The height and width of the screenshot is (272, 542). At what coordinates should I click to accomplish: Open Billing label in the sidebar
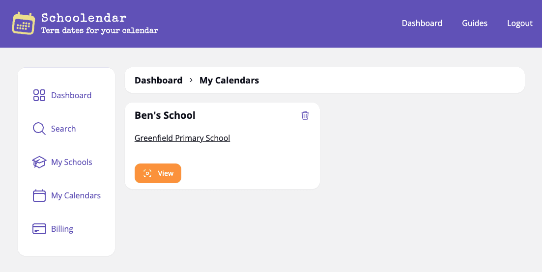coord(62,229)
